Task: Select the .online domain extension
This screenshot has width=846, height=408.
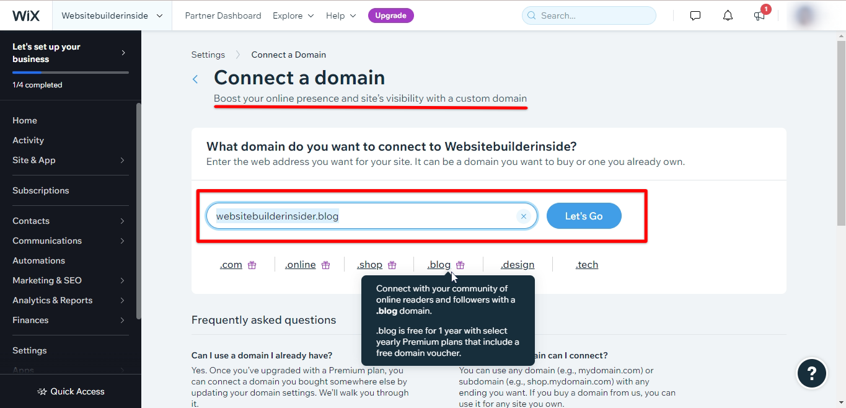Action: (301, 265)
